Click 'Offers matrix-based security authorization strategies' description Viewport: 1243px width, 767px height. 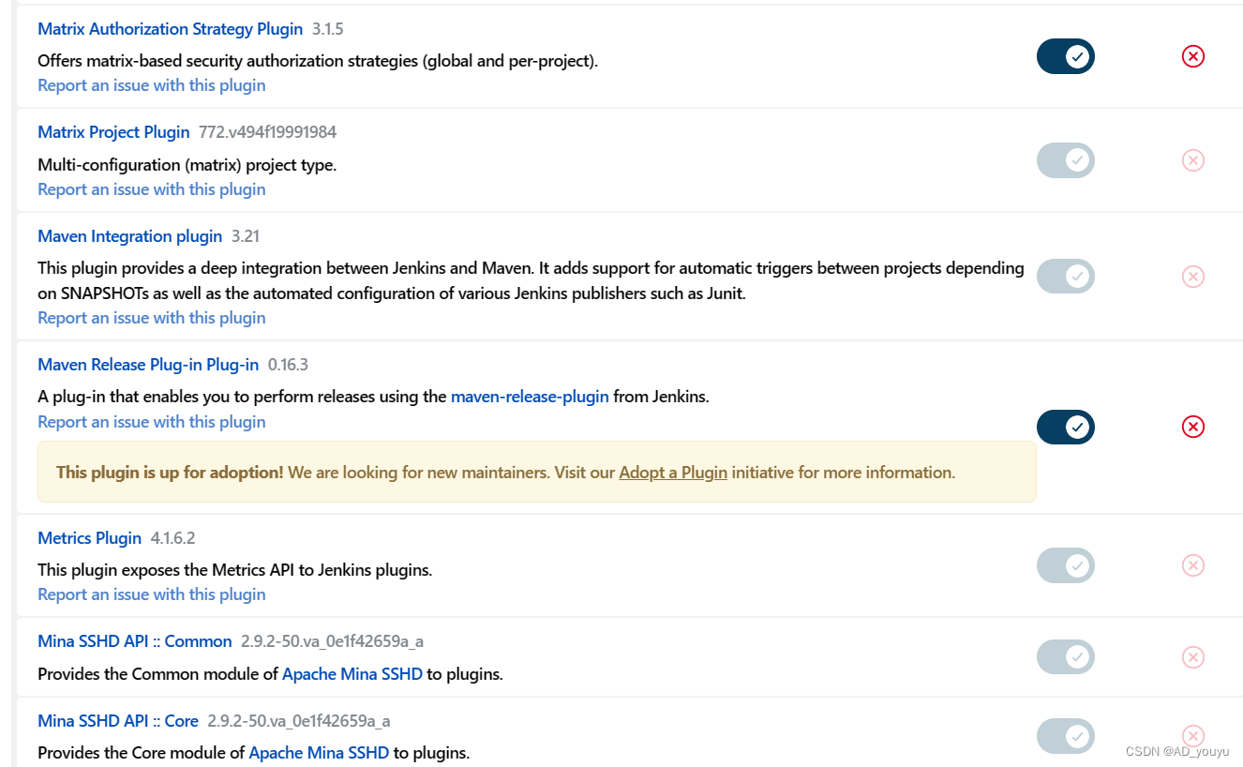[x=318, y=61]
